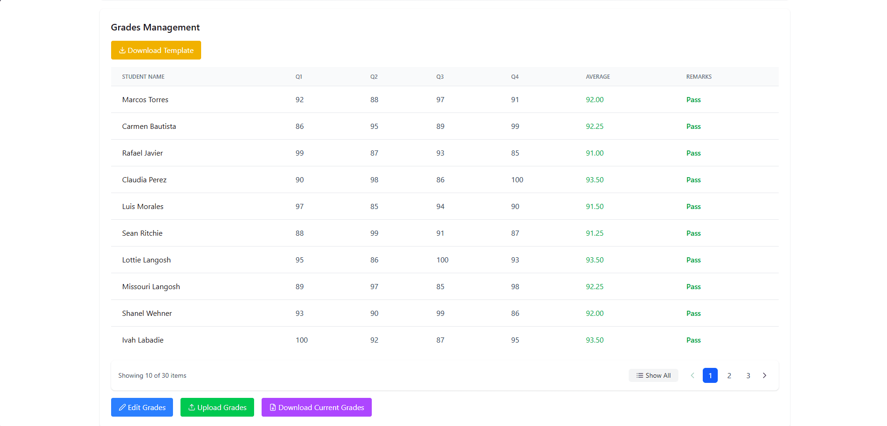Select current page 1 button
Image resolution: width=887 pixels, height=426 pixels.
click(x=710, y=375)
